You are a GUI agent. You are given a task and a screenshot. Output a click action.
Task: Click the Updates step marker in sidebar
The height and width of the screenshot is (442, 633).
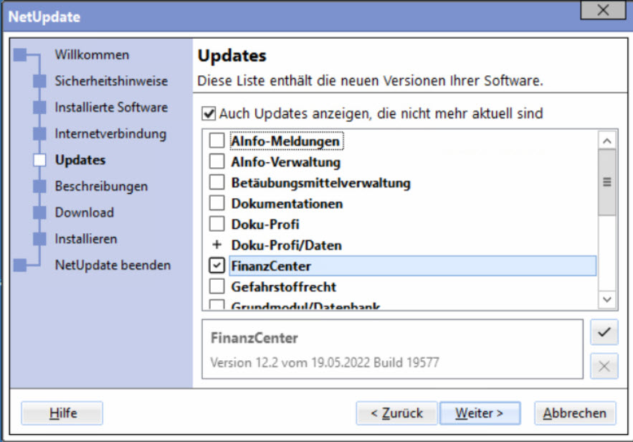(x=40, y=160)
